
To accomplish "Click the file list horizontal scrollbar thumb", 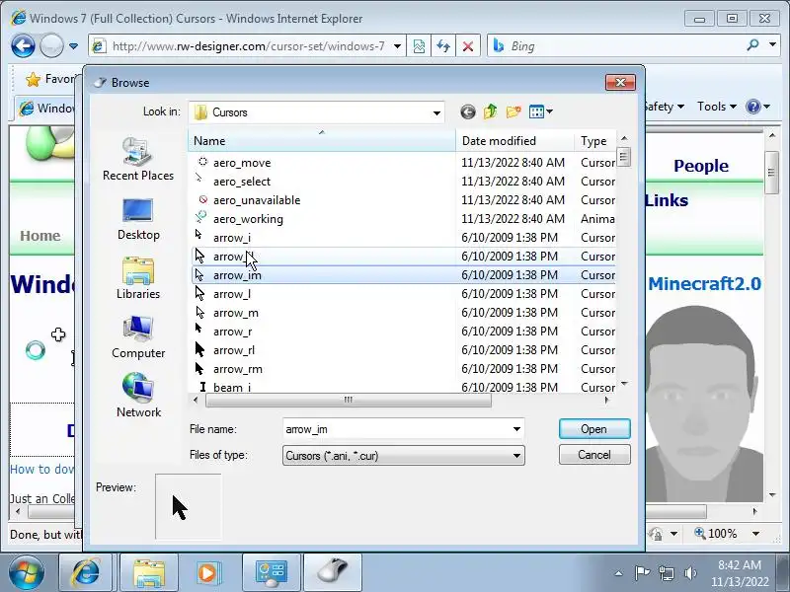I will click(349, 401).
